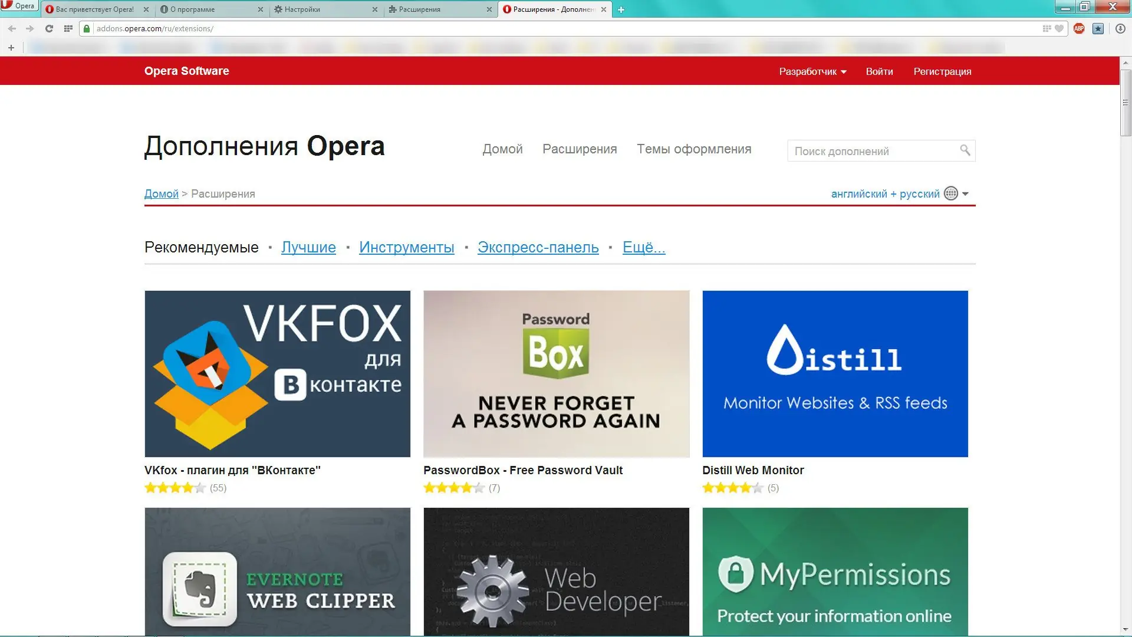Screen dimensions: 1132x637
Task: Reload the page with the refresh icon
Action: pyautogui.click(x=49, y=28)
